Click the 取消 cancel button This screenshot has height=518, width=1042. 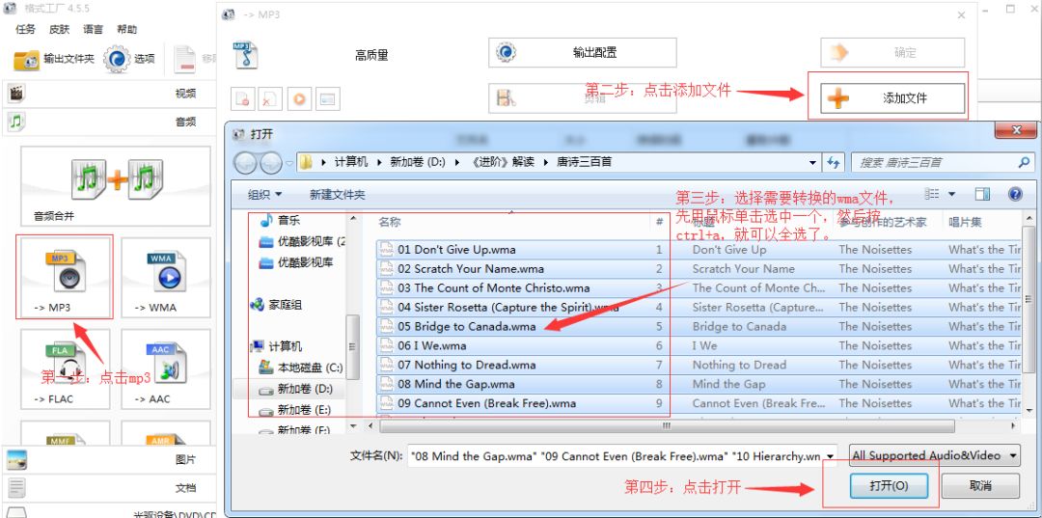(980, 486)
